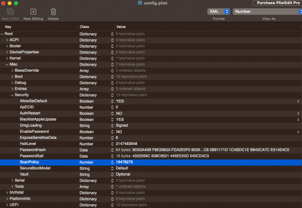The image size is (302, 208).
Task: Select the DmgLoading value Signed
Action: click(122, 125)
